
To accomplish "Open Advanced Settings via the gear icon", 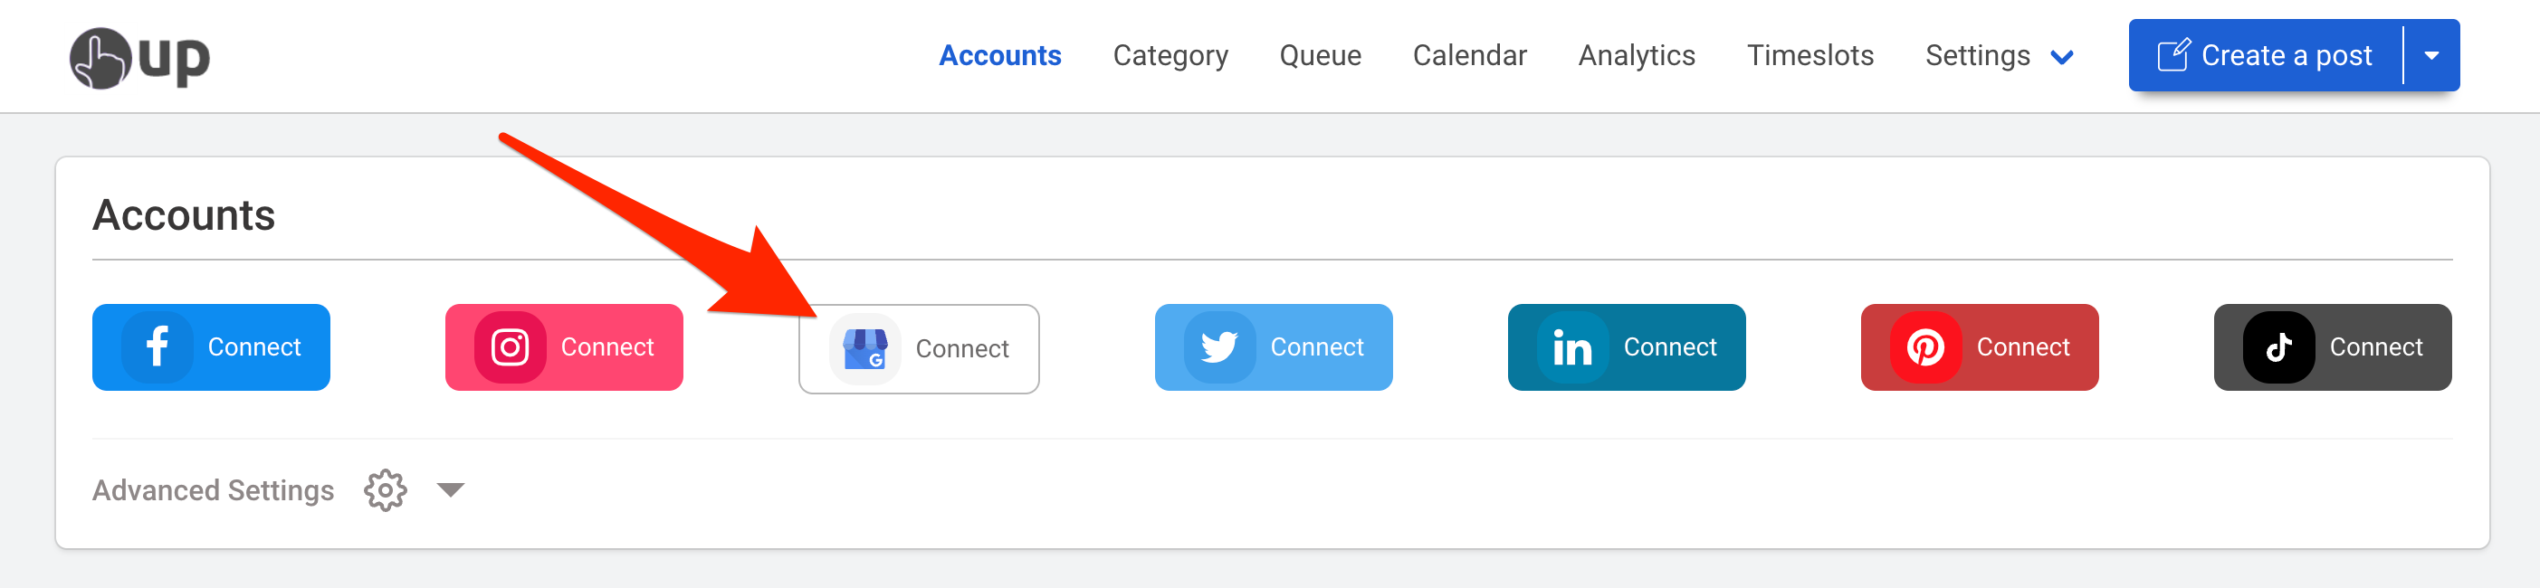I will tap(385, 489).
